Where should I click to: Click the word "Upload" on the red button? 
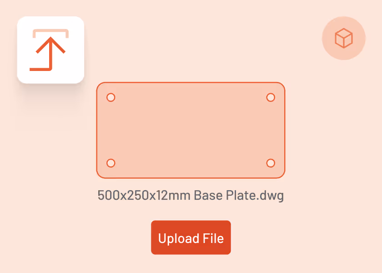(179, 238)
